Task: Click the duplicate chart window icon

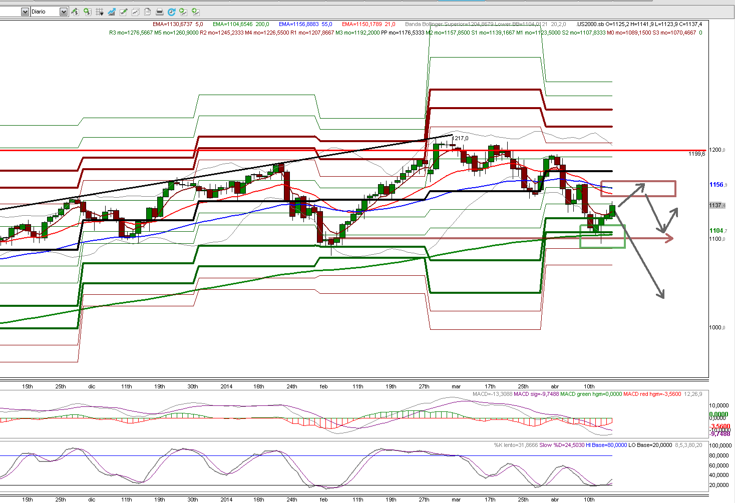Action: 135,12
